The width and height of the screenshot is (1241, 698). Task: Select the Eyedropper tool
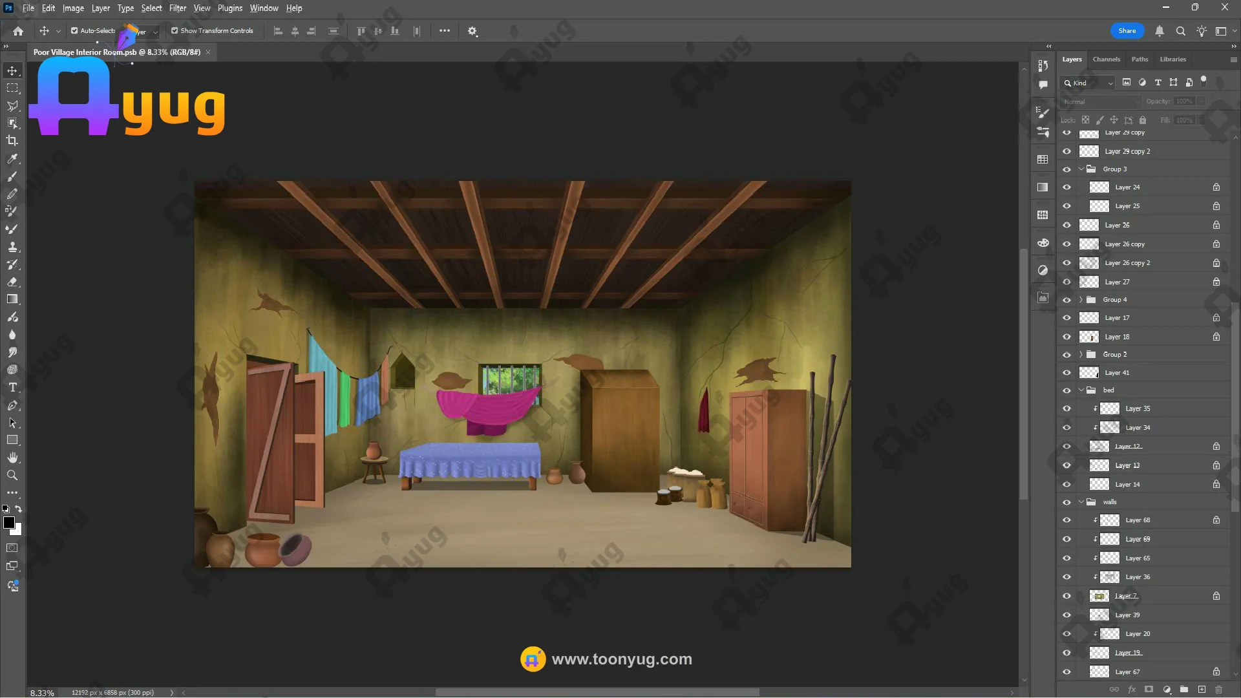12,159
